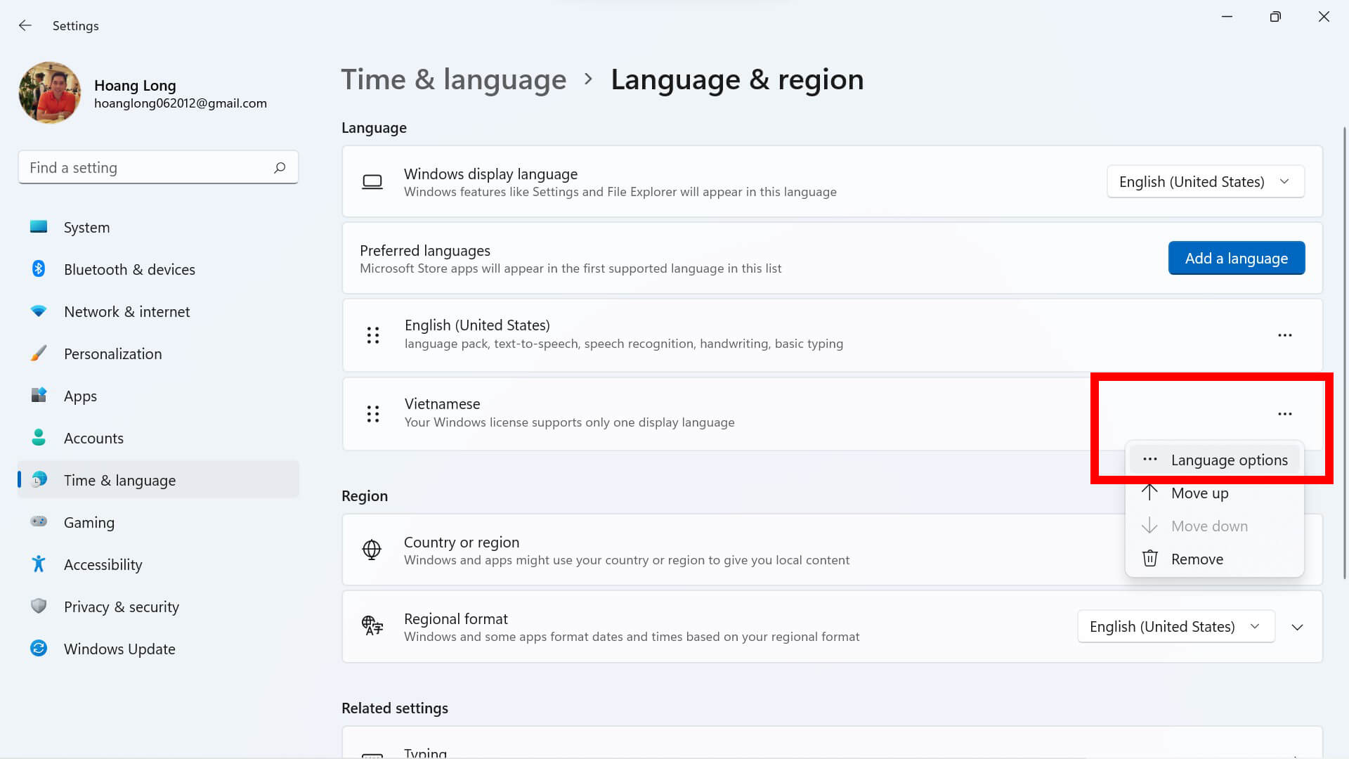The image size is (1349, 759).
Task: Click the Personalization paintbrush icon
Action: pos(39,353)
